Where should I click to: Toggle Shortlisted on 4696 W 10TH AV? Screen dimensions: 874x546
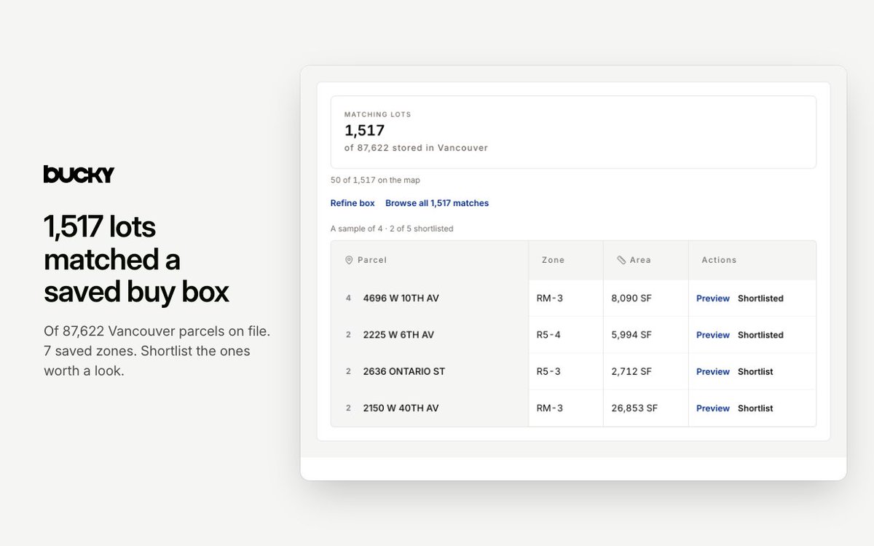tap(760, 298)
